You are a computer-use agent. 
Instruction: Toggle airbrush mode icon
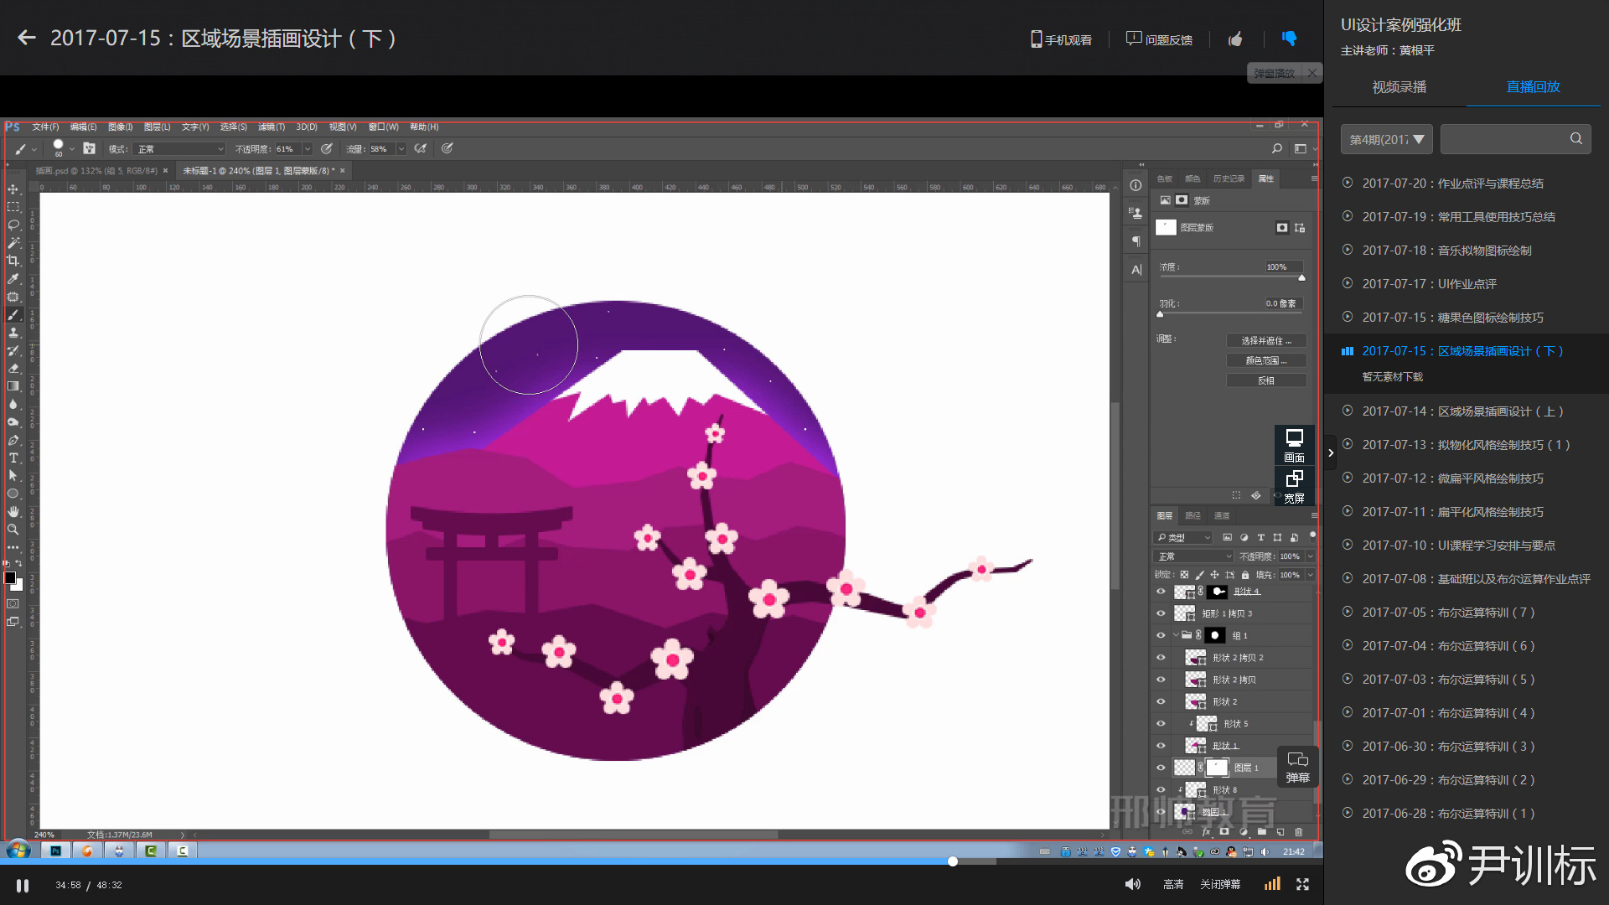pos(421,148)
